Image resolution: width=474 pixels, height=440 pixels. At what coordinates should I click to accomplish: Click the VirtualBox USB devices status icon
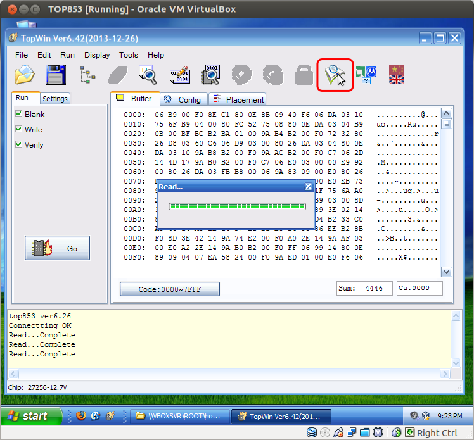[x=338, y=432]
